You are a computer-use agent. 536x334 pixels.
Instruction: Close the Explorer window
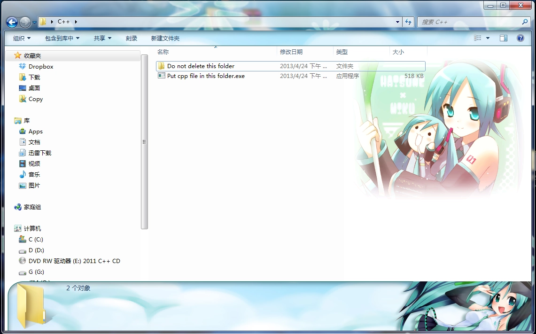point(521,6)
